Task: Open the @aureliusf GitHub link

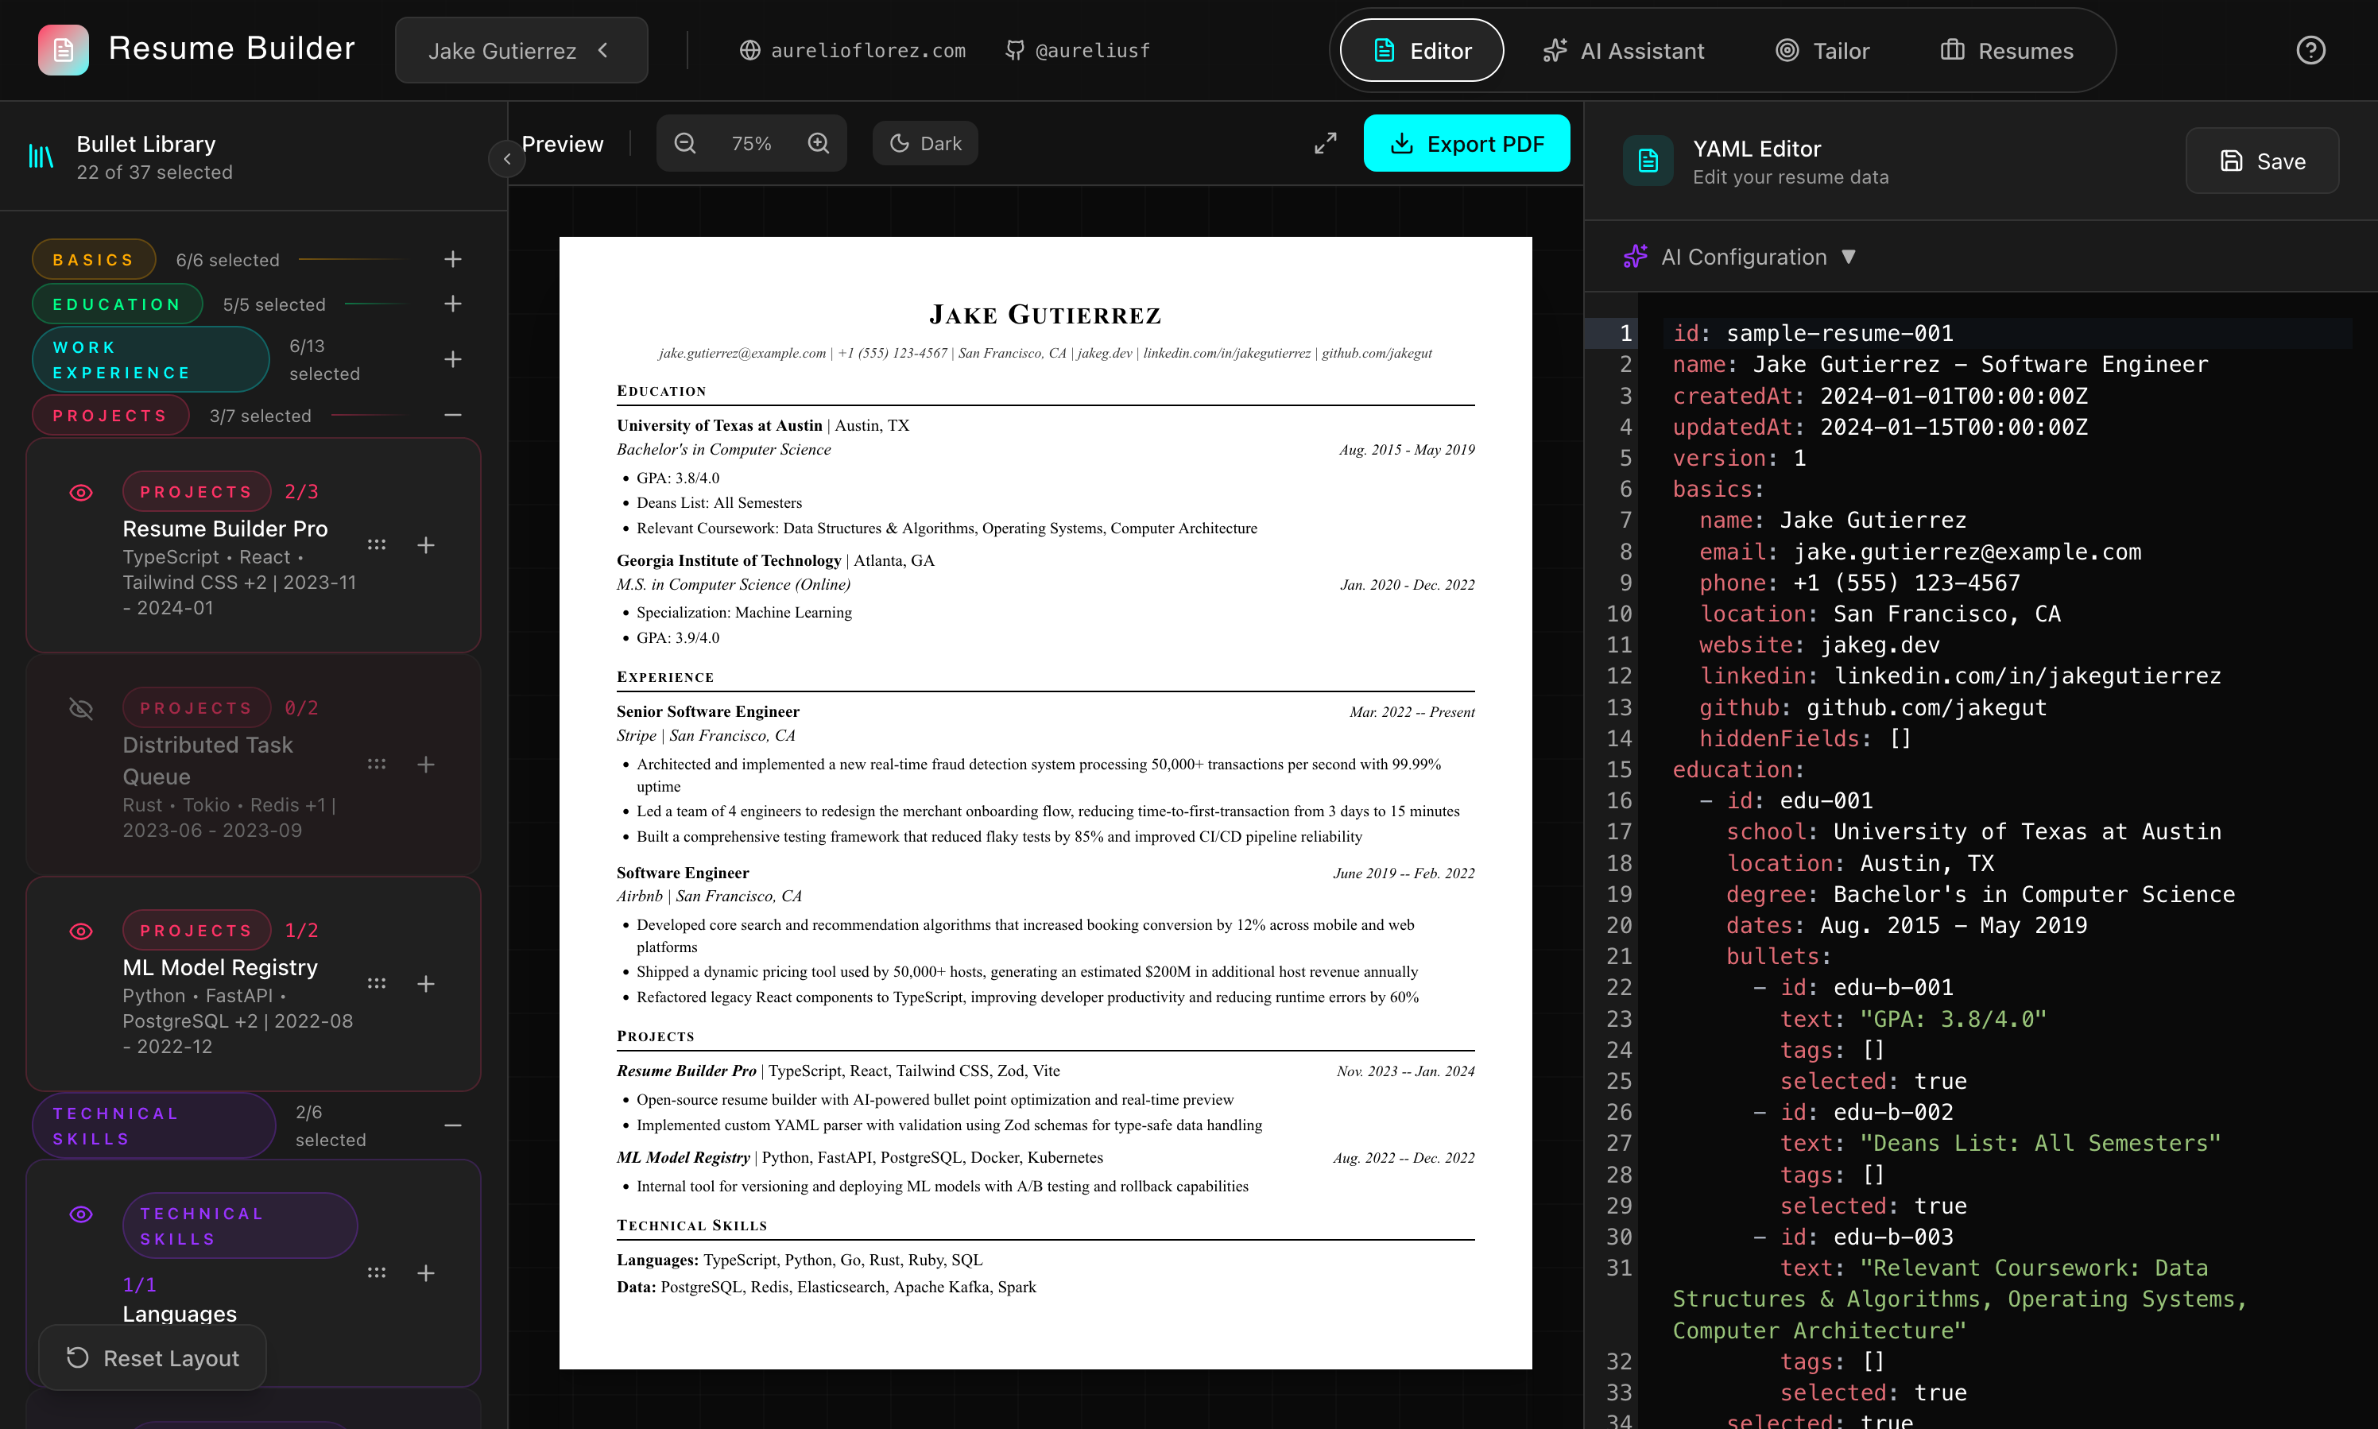Action: tap(1077, 50)
